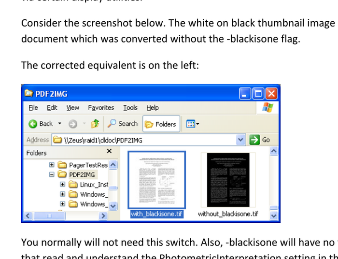Viewport: 338px width, 259px height.
Task: Maximize the PDF2IMG window
Action: (x=258, y=94)
